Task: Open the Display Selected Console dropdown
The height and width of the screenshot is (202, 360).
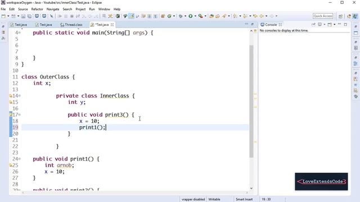Action: (x=324, y=24)
